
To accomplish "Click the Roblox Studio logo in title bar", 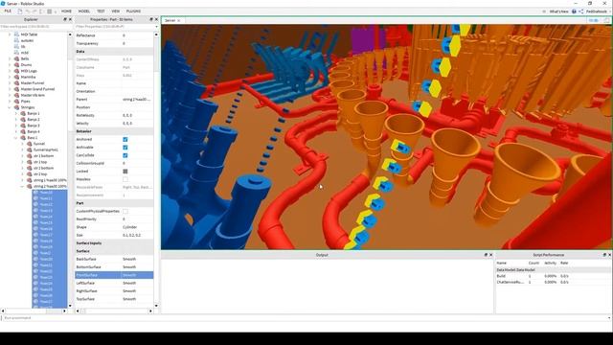I will click(x=3, y=3).
